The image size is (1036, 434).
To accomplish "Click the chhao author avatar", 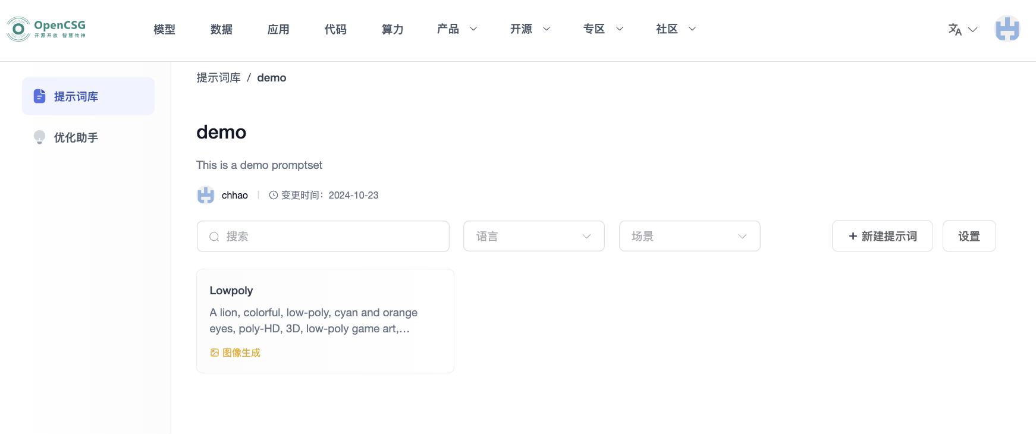I will click(x=206, y=195).
